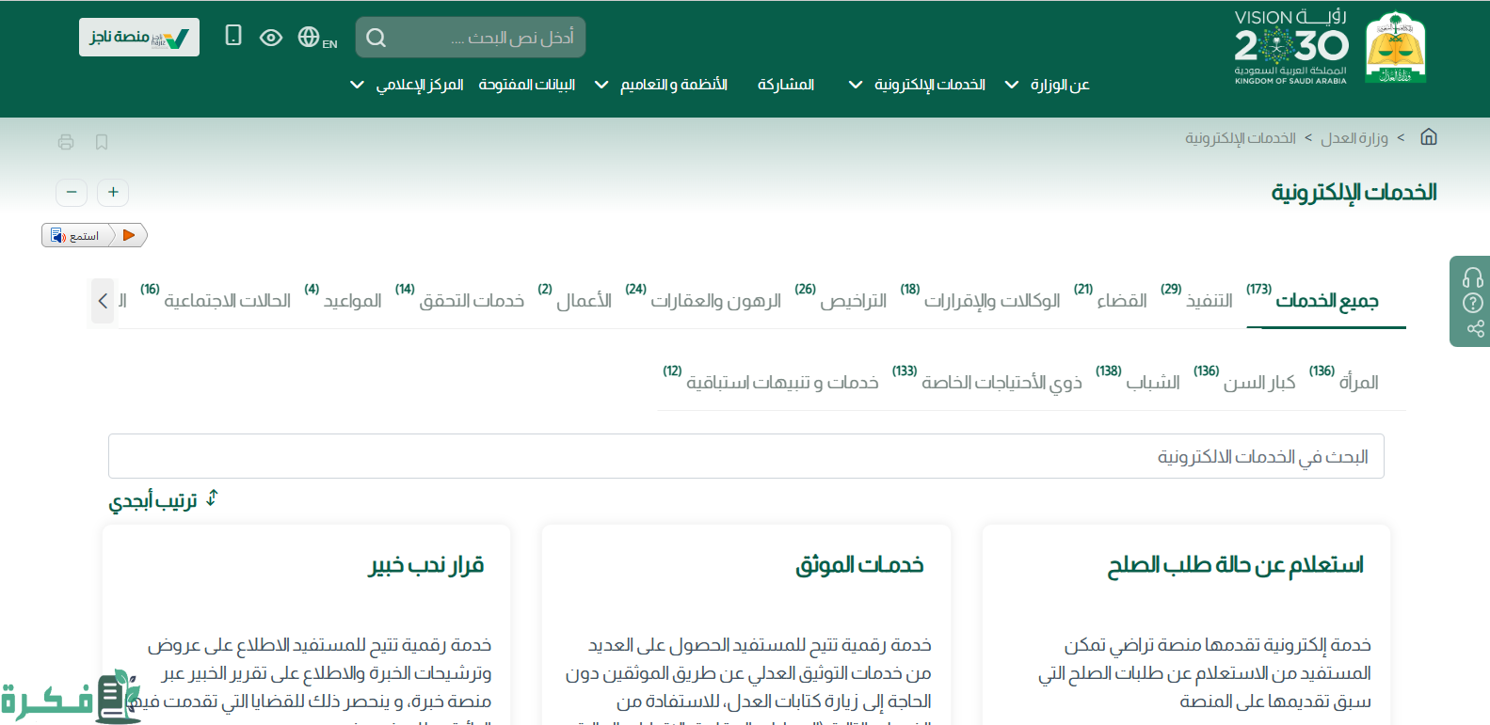1490x725 pixels.
Task: Click the home icon in the breadcrumb
Action: click(1428, 137)
